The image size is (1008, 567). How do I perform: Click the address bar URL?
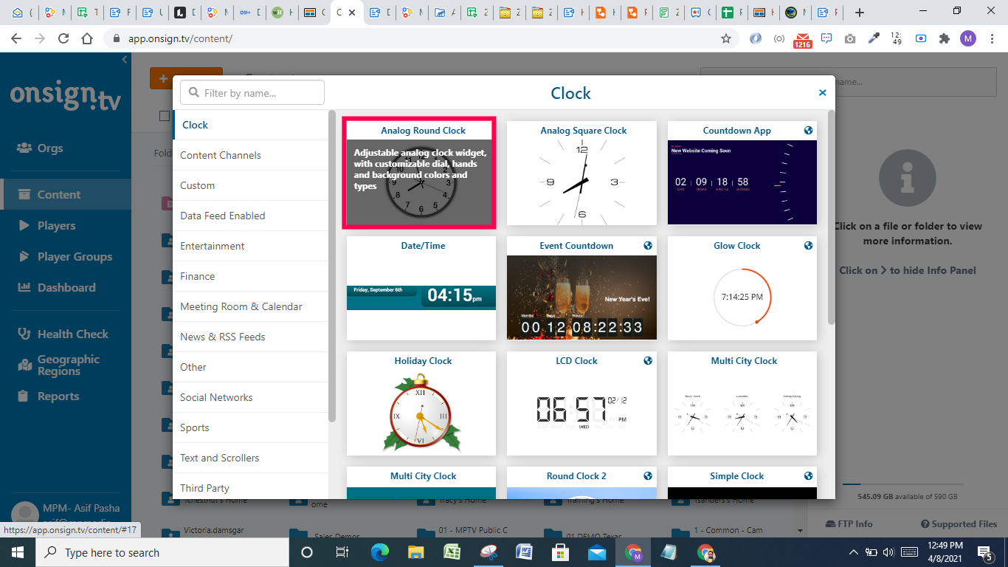pyautogui.click(x=180, y=38)
